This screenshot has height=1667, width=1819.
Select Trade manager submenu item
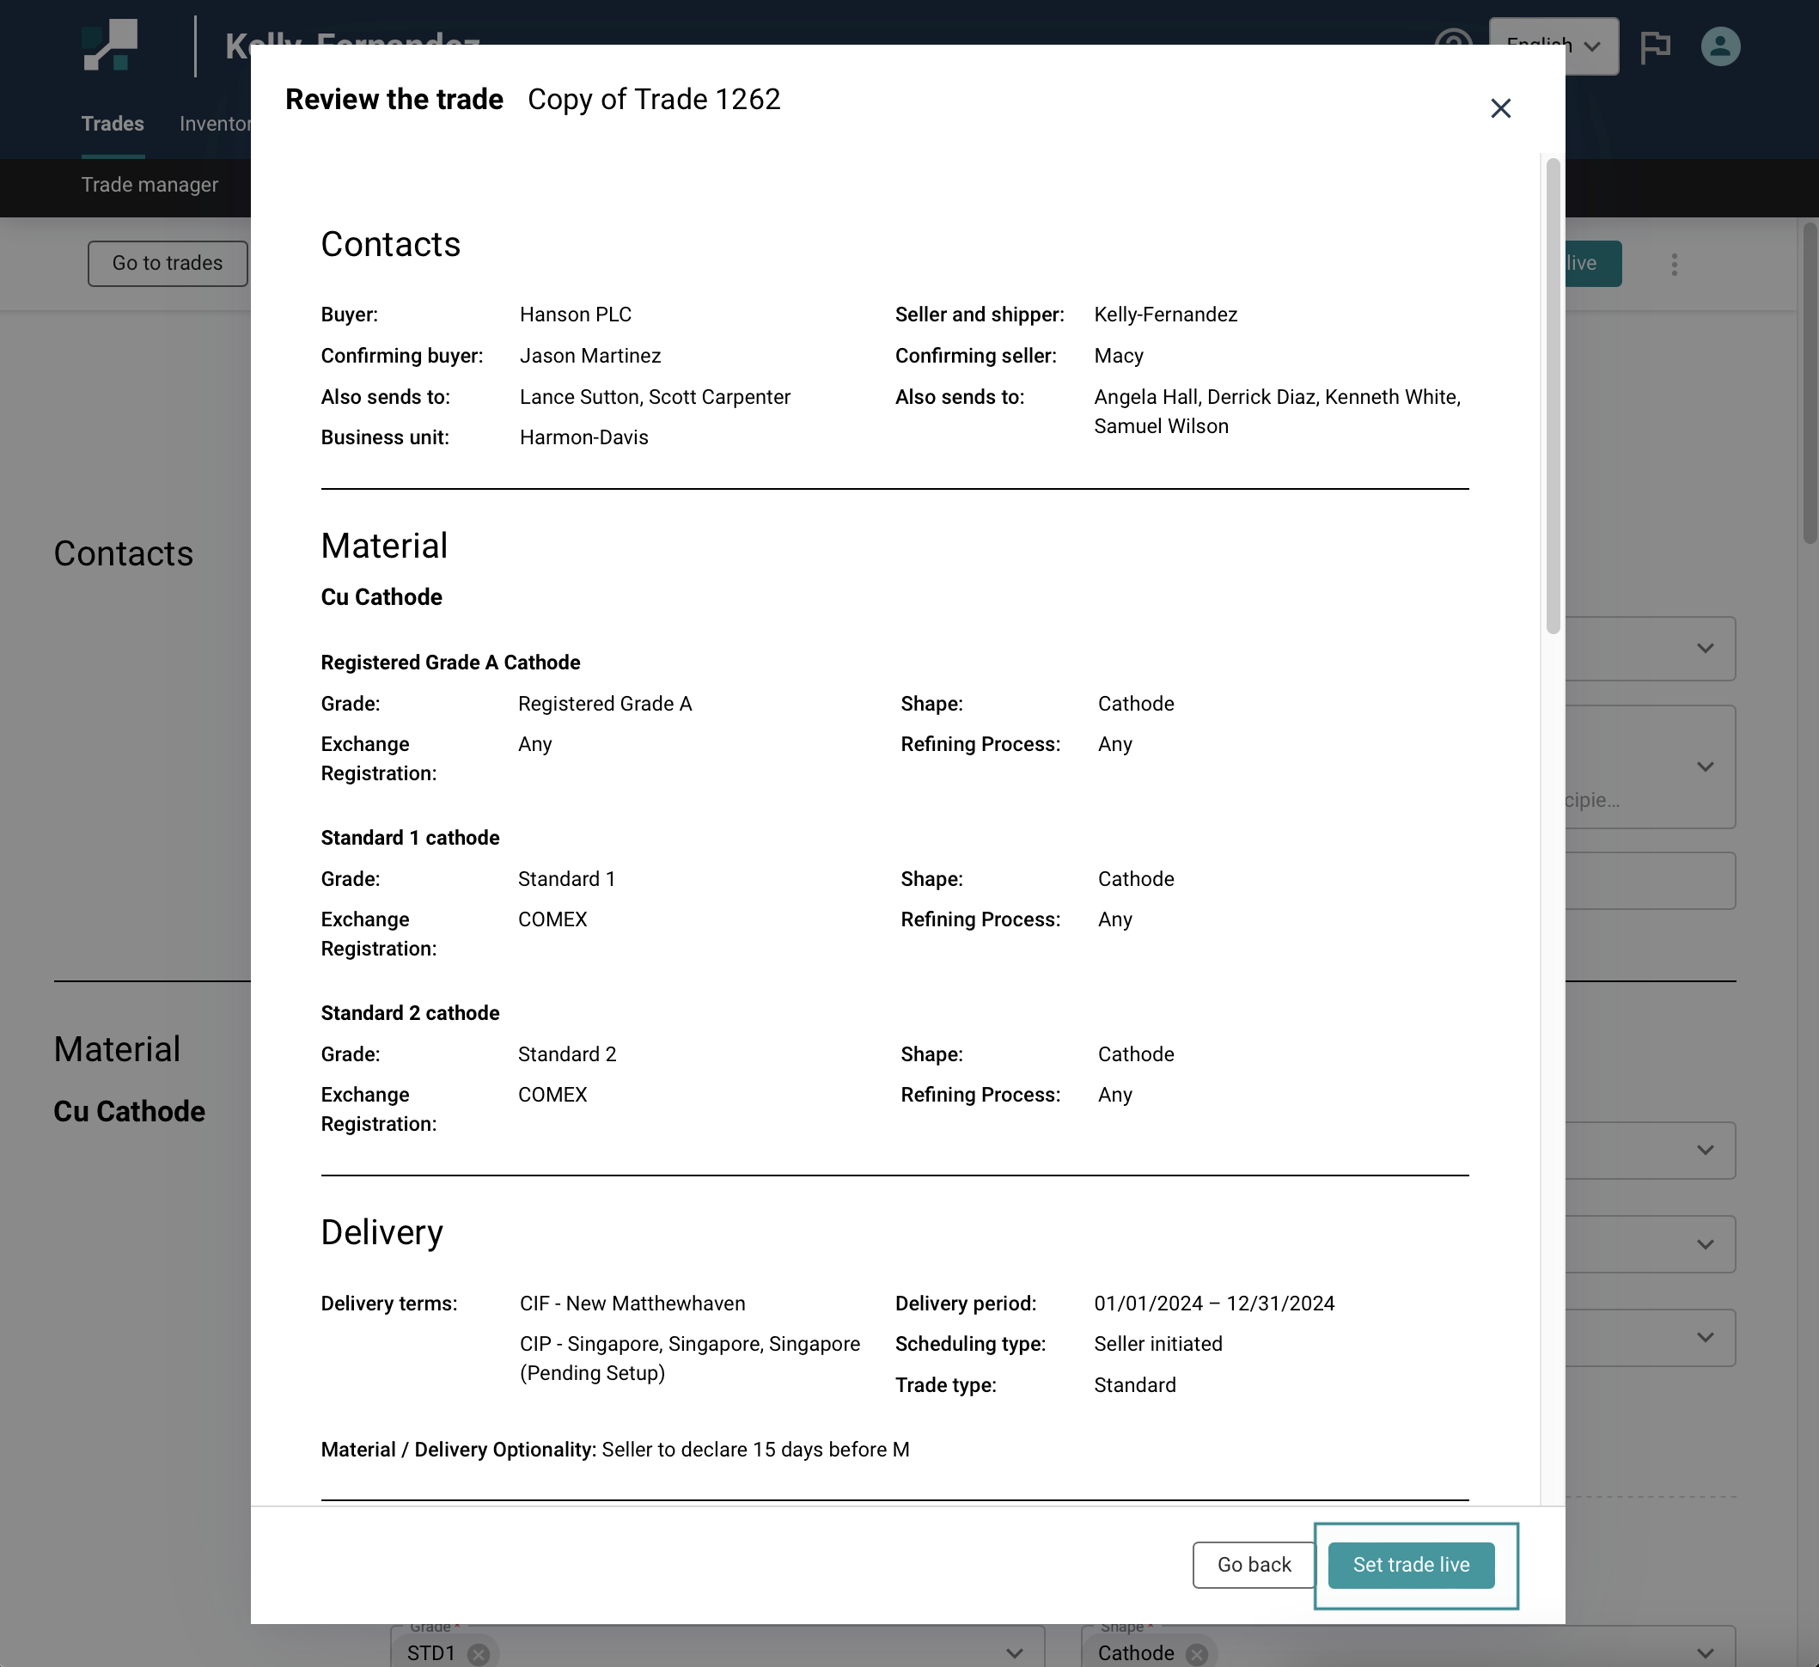point(150,185)
